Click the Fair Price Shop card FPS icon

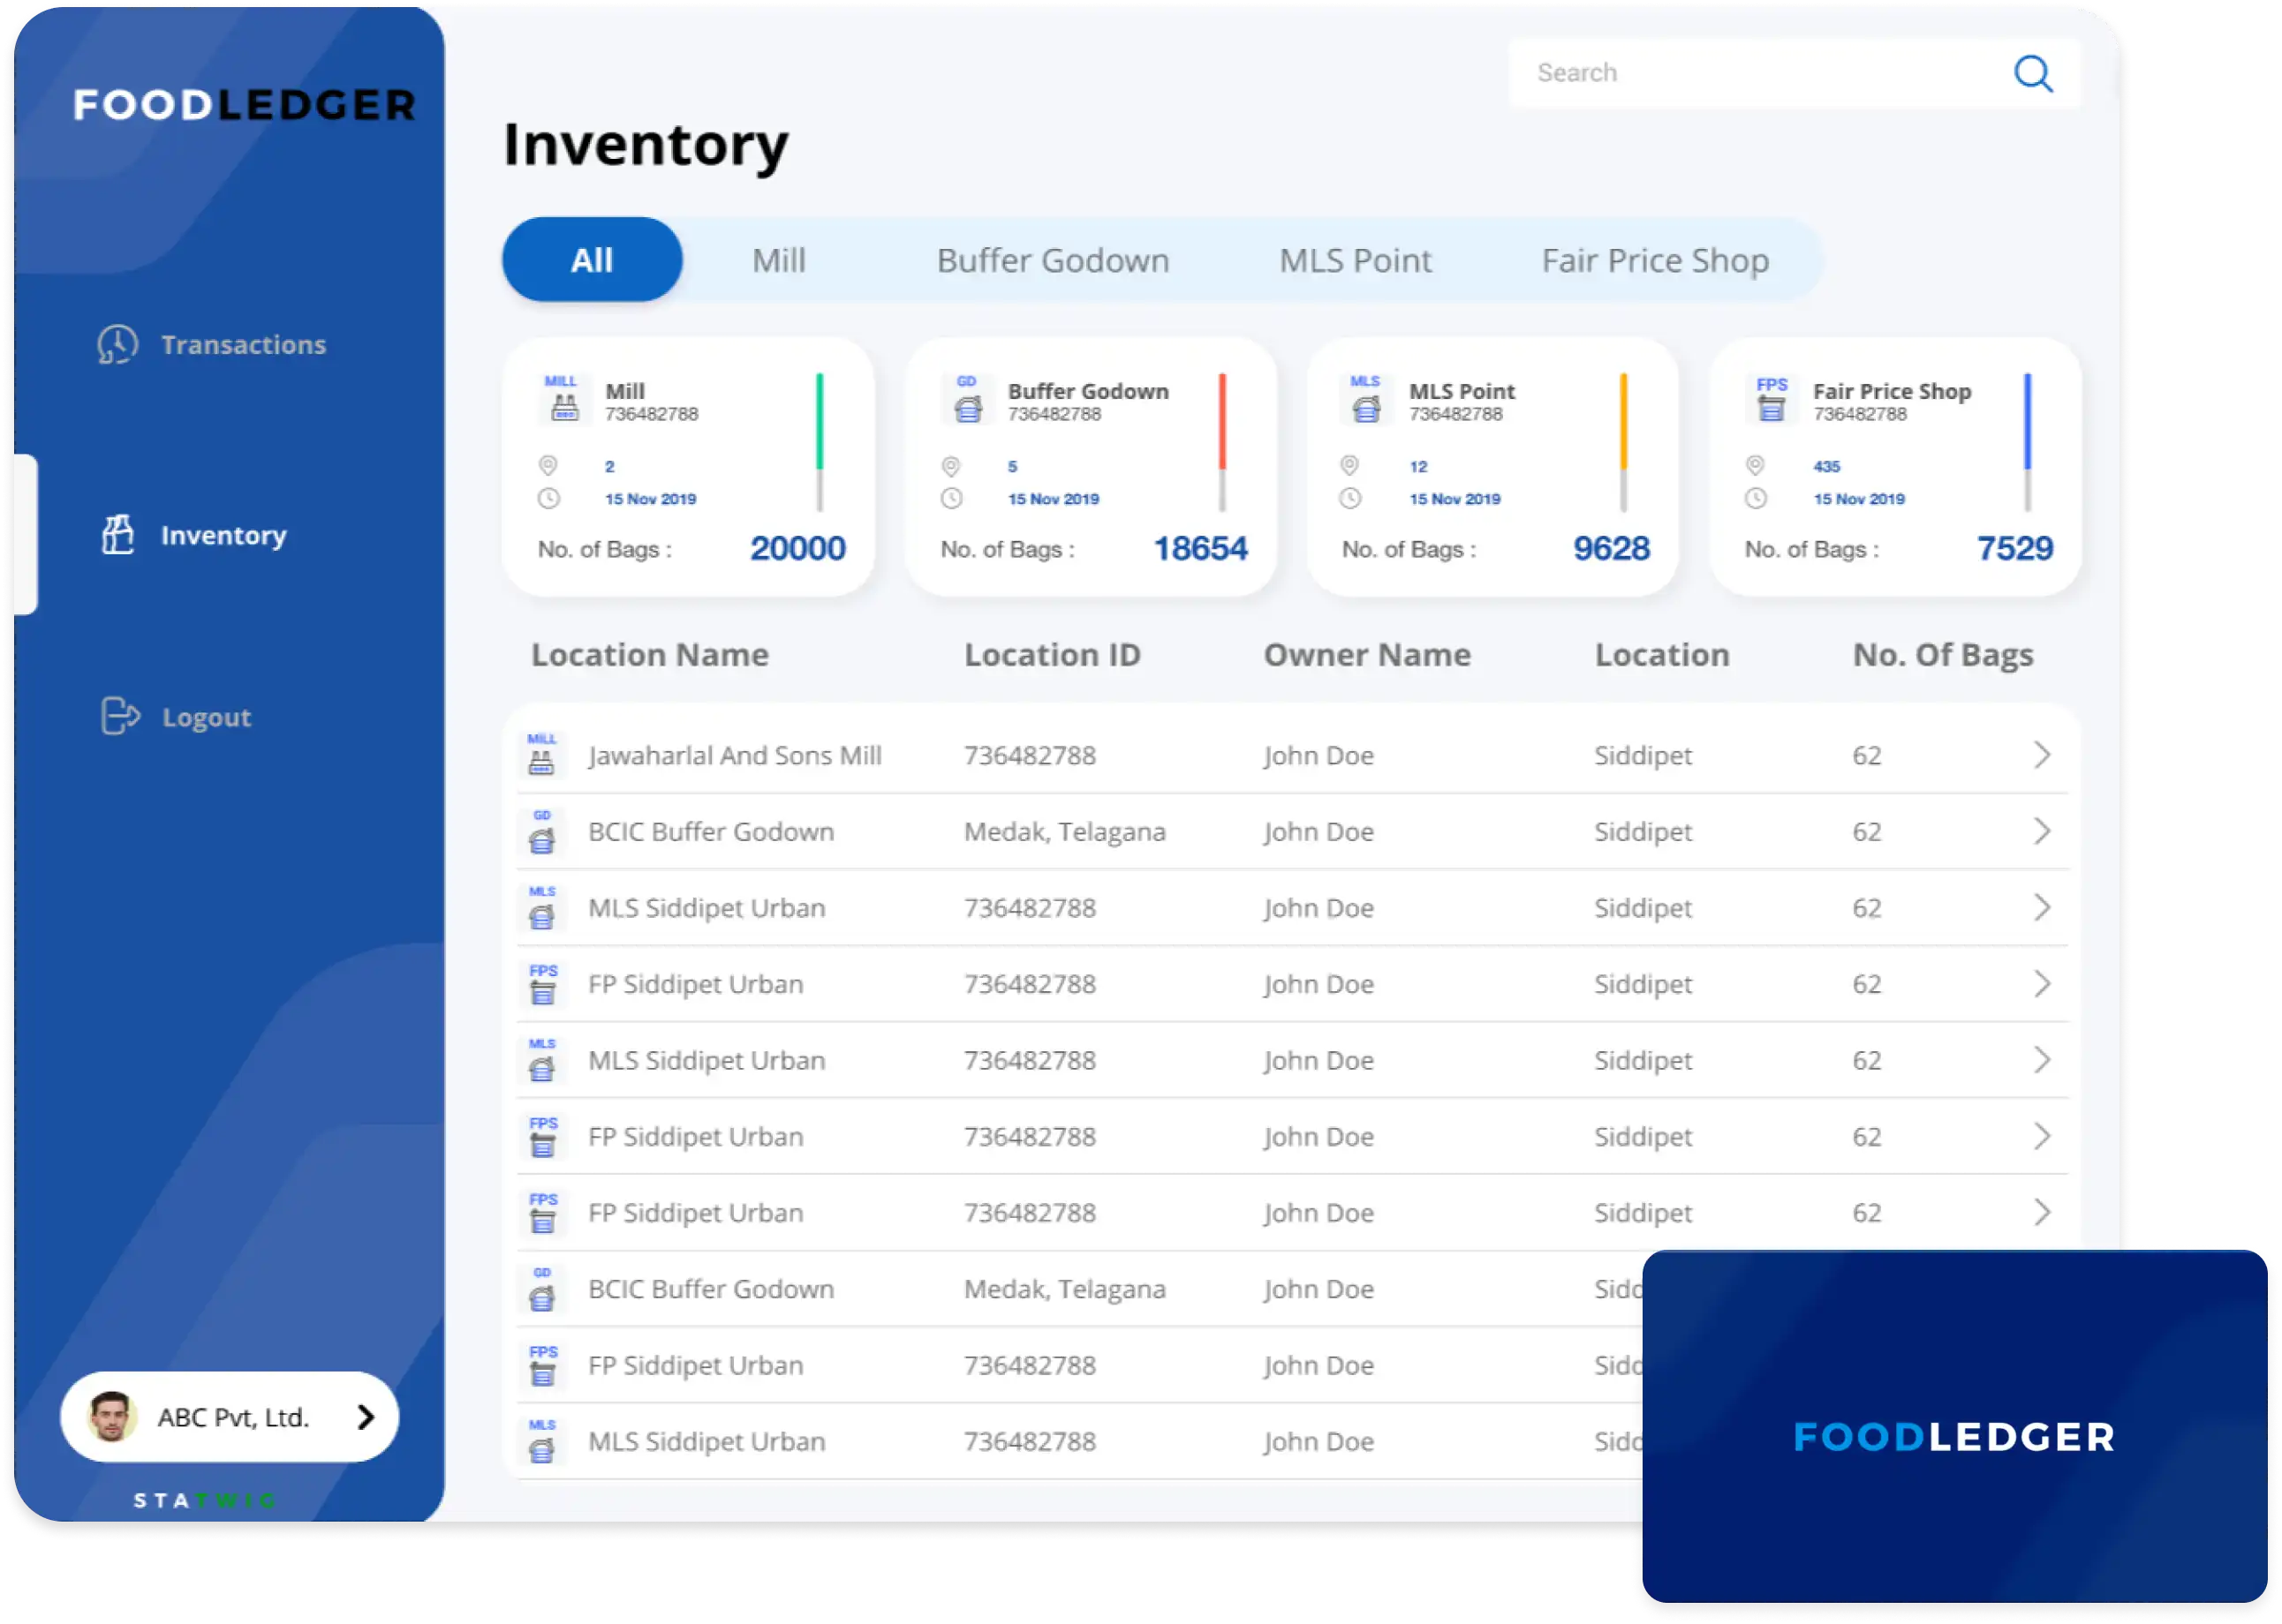pyautogui.click(x=1772, y=399)
